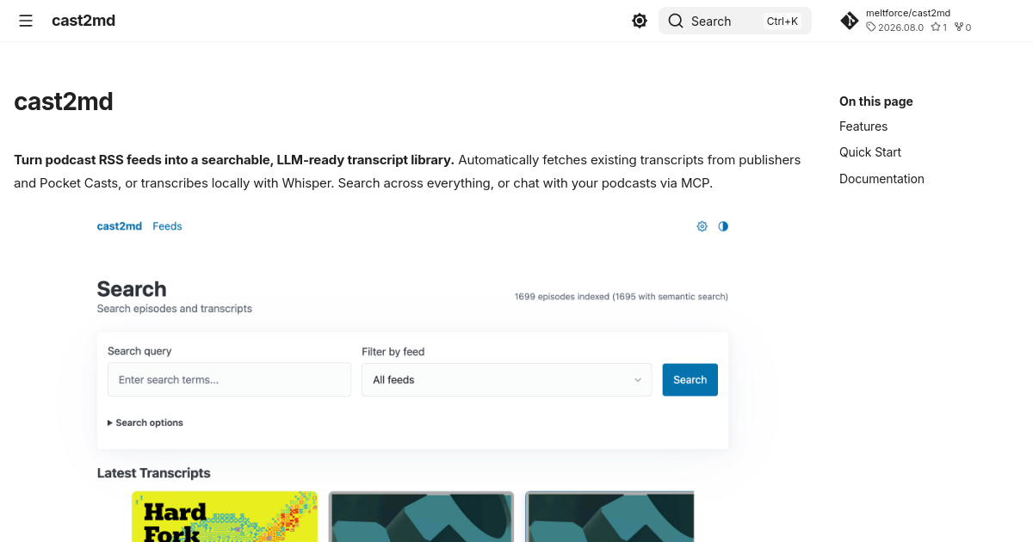1033x542 pixels.
Task: Toggle the light/dark theme icon in header
Action: (x=640, y=21)
